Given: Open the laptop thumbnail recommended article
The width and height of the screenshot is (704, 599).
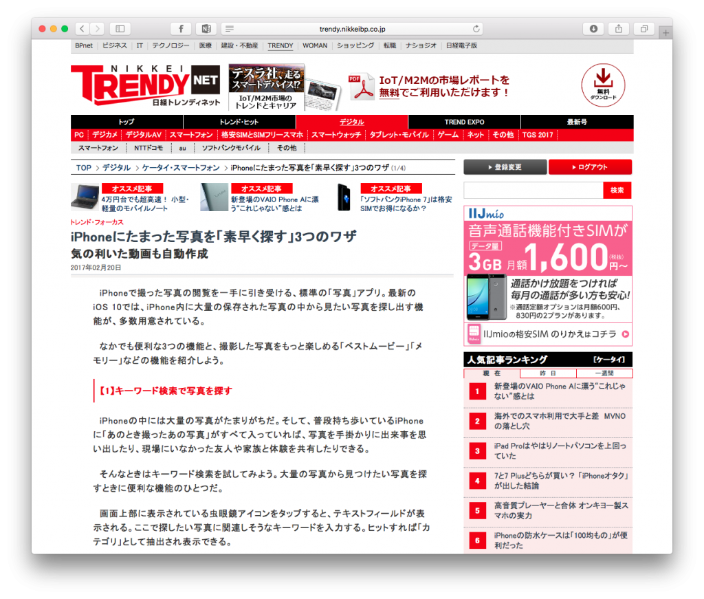Looking at the screenshot, I should click(85, 197).
